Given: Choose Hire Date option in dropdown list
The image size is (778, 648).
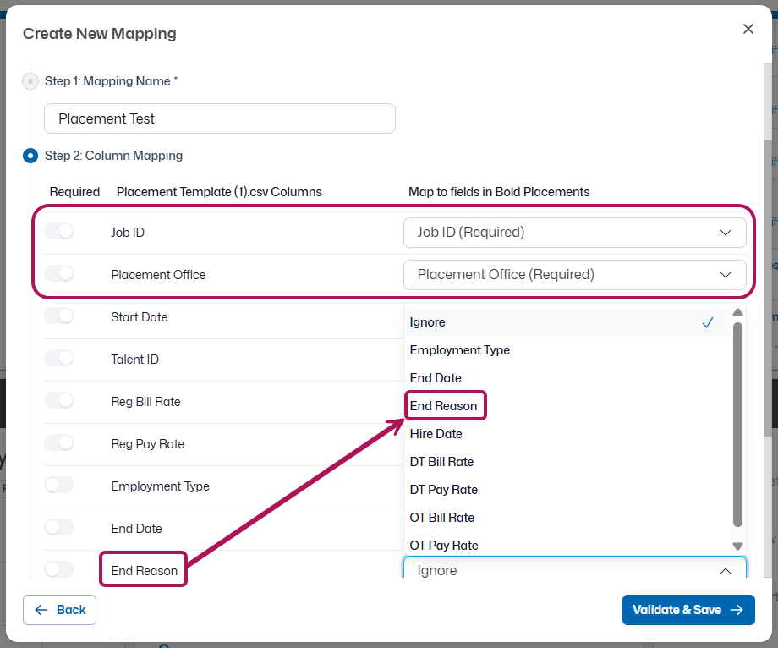Looking at the screenshot, I should (x=567, y=434).
